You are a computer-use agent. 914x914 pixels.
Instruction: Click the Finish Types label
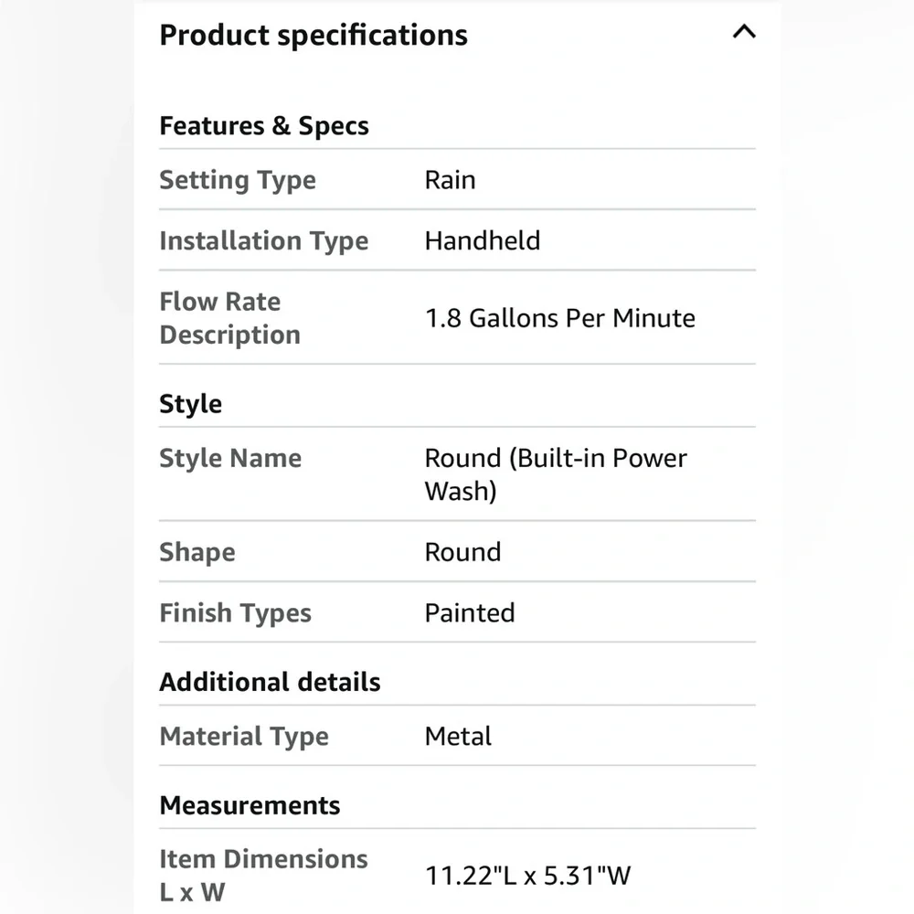(x=236, y=612)
